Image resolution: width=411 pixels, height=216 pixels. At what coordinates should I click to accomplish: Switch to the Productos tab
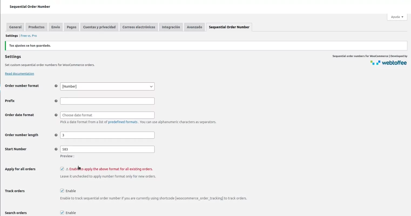(x=36, y=27)
